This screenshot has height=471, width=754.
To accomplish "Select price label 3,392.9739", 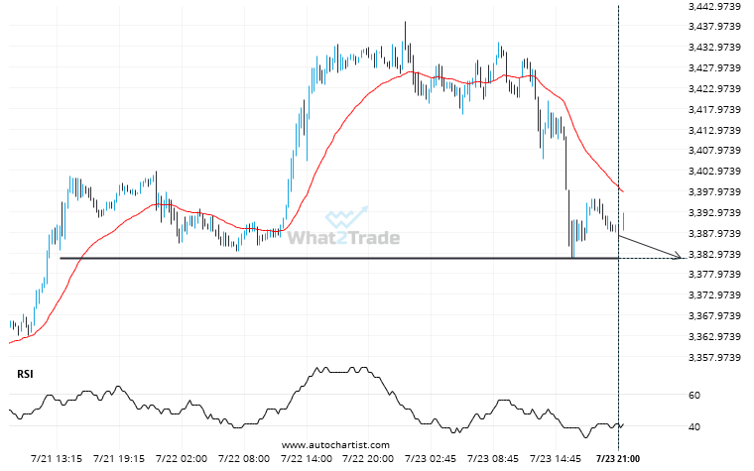I will pyautogui.click(x=714, y=212).
